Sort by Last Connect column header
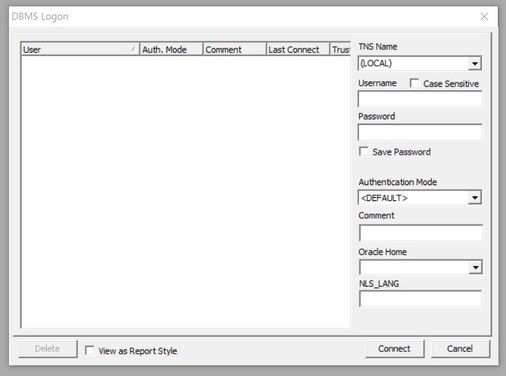The width and height of the screenshot is (506, 376). (298, 49)
